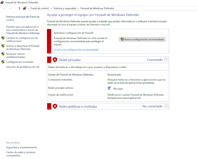
Task: Open Configuración avanzada link
Action: tap(19, 62)
